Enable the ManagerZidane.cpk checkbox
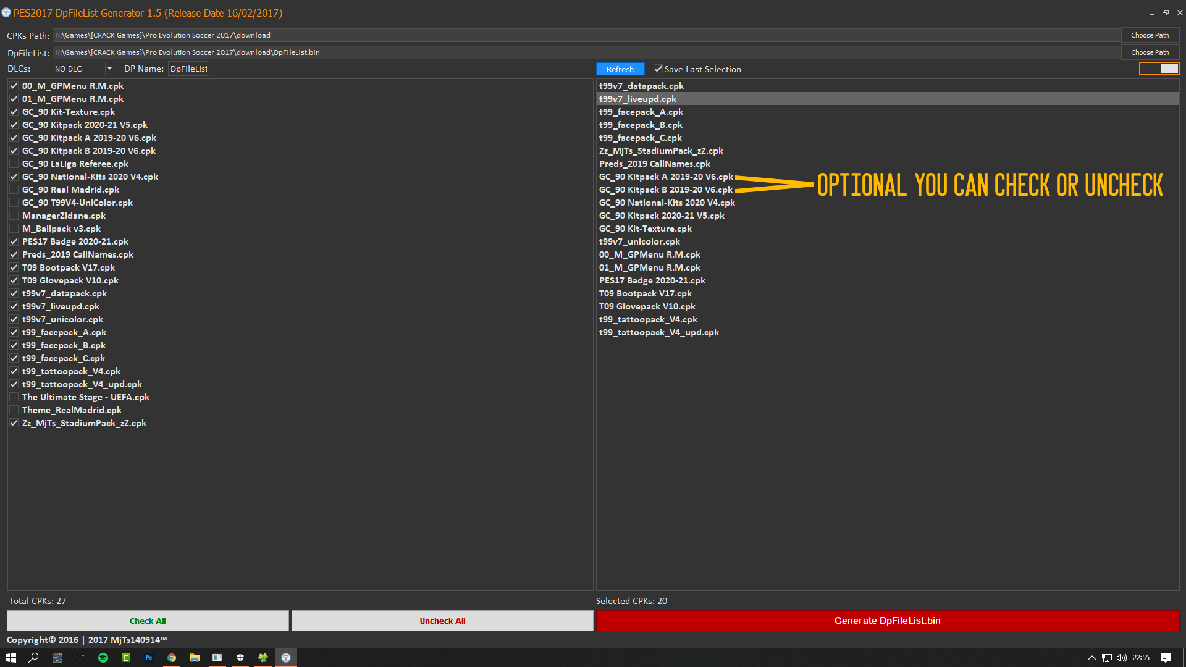 (x=14, y=216)
